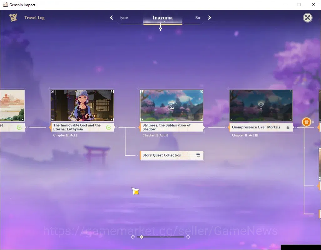The width and height of the screenshot is (321, 250).
Task: Click the left end of timeline slider
Action: [x=133, y=237]
